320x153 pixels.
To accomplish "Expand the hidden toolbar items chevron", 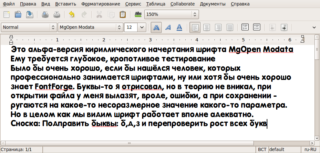I will pyautogui.click(x=314, y=27).
